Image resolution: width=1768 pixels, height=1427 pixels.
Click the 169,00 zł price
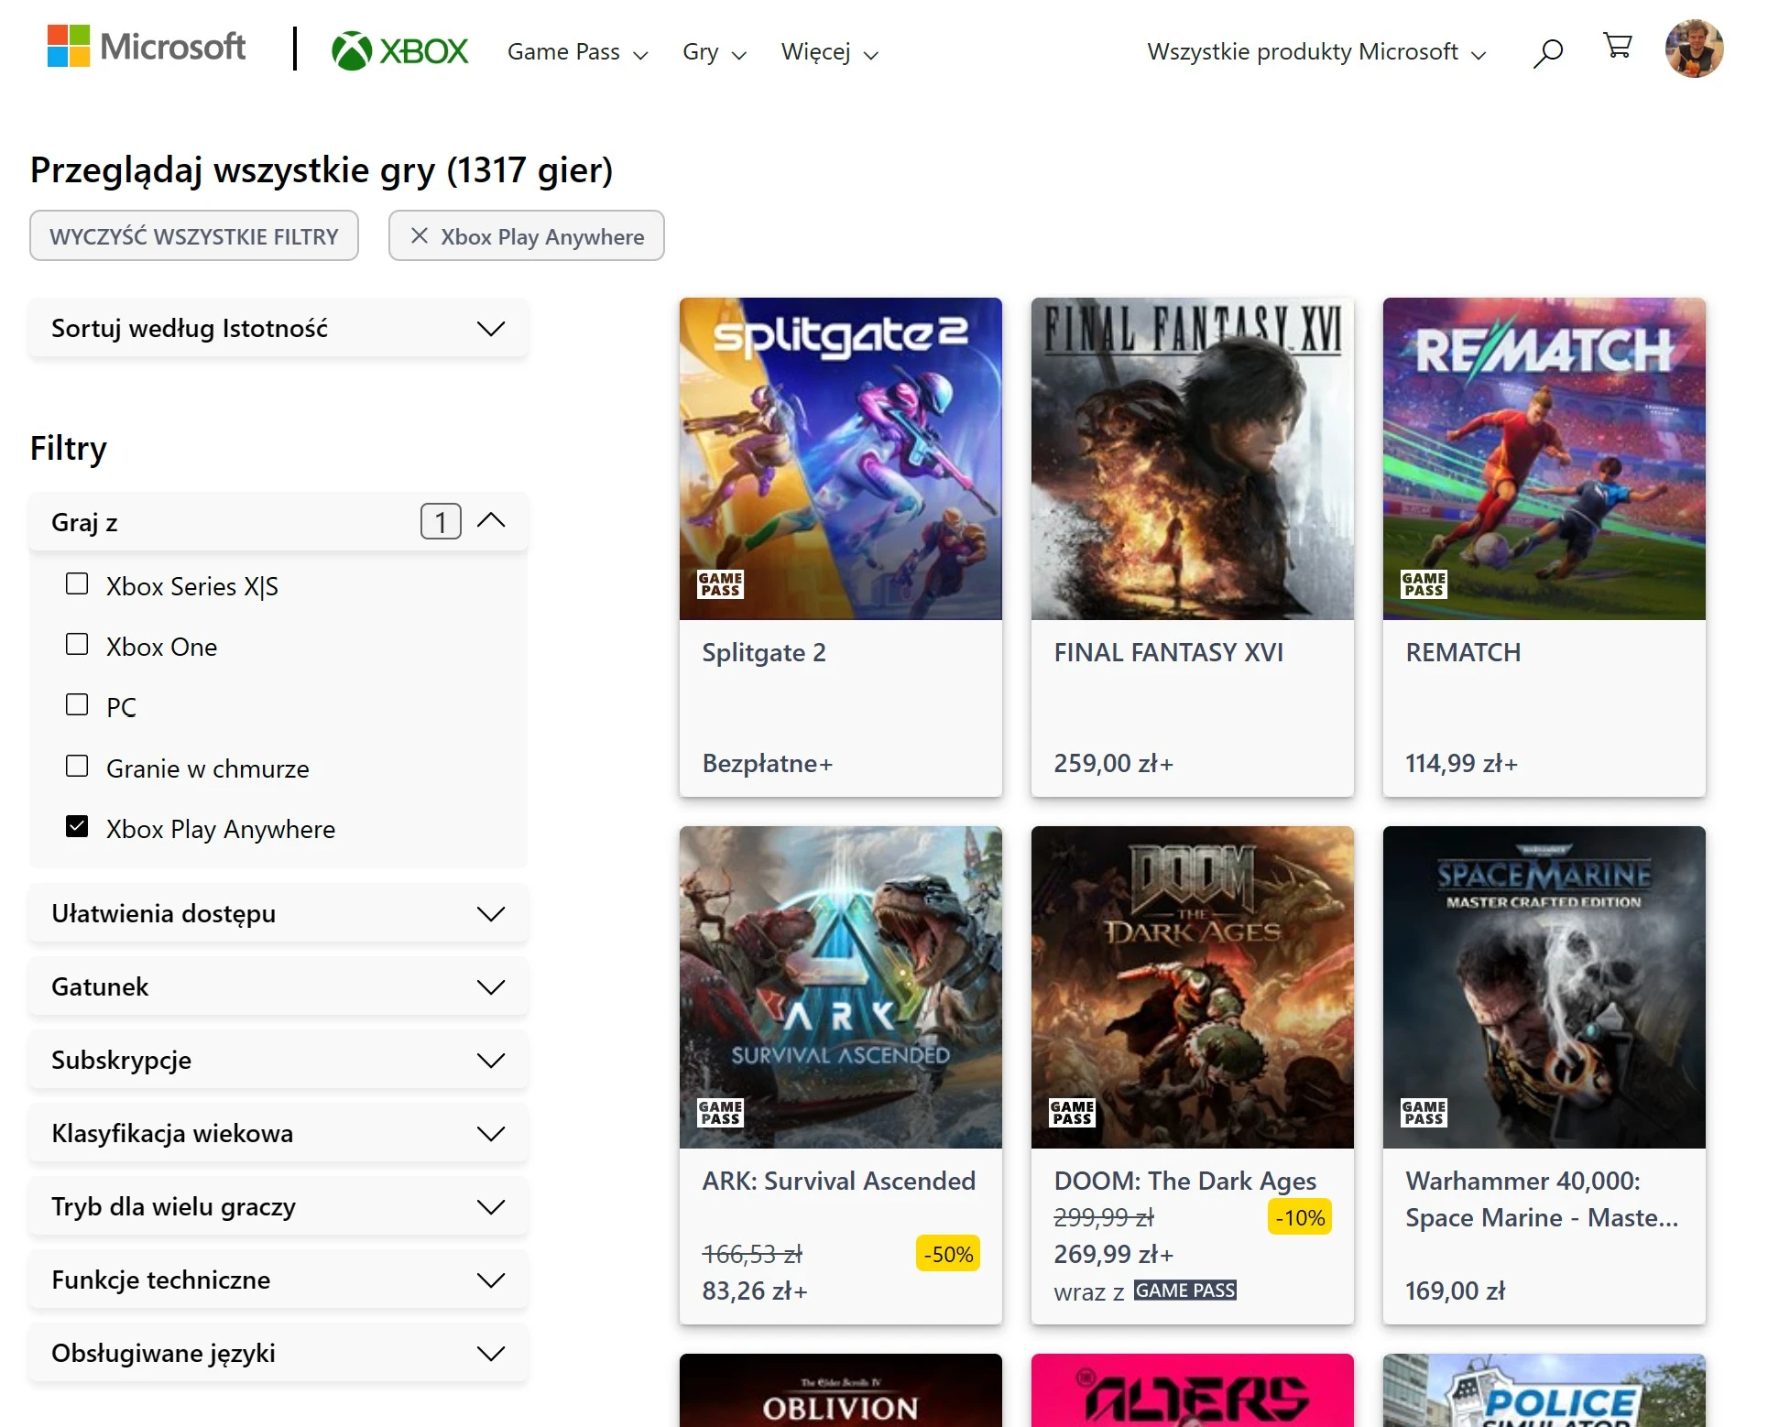1455,1291
